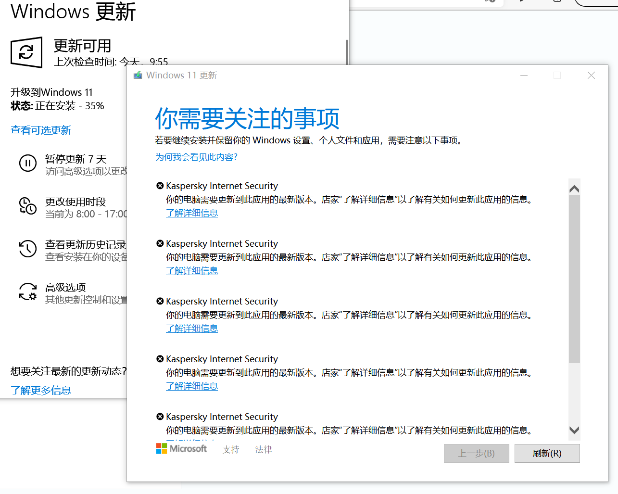Viewport: 618px width, 494px height.
Task: Open 了解详细信息 under the third Kaspersky entry
Action: pos(192,329)
